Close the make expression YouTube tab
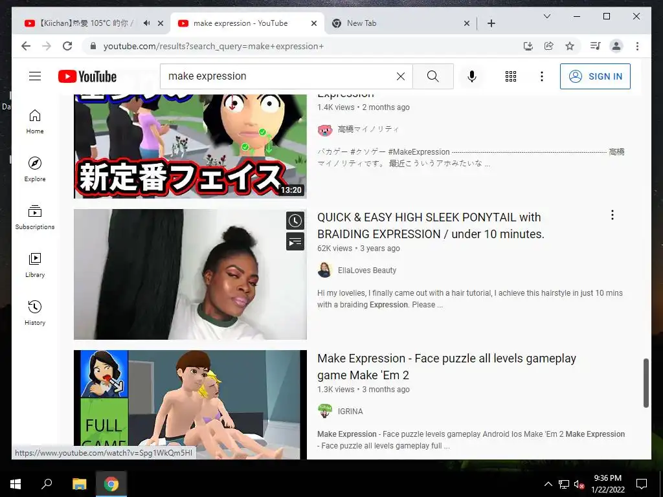 (x=314, y=23)
